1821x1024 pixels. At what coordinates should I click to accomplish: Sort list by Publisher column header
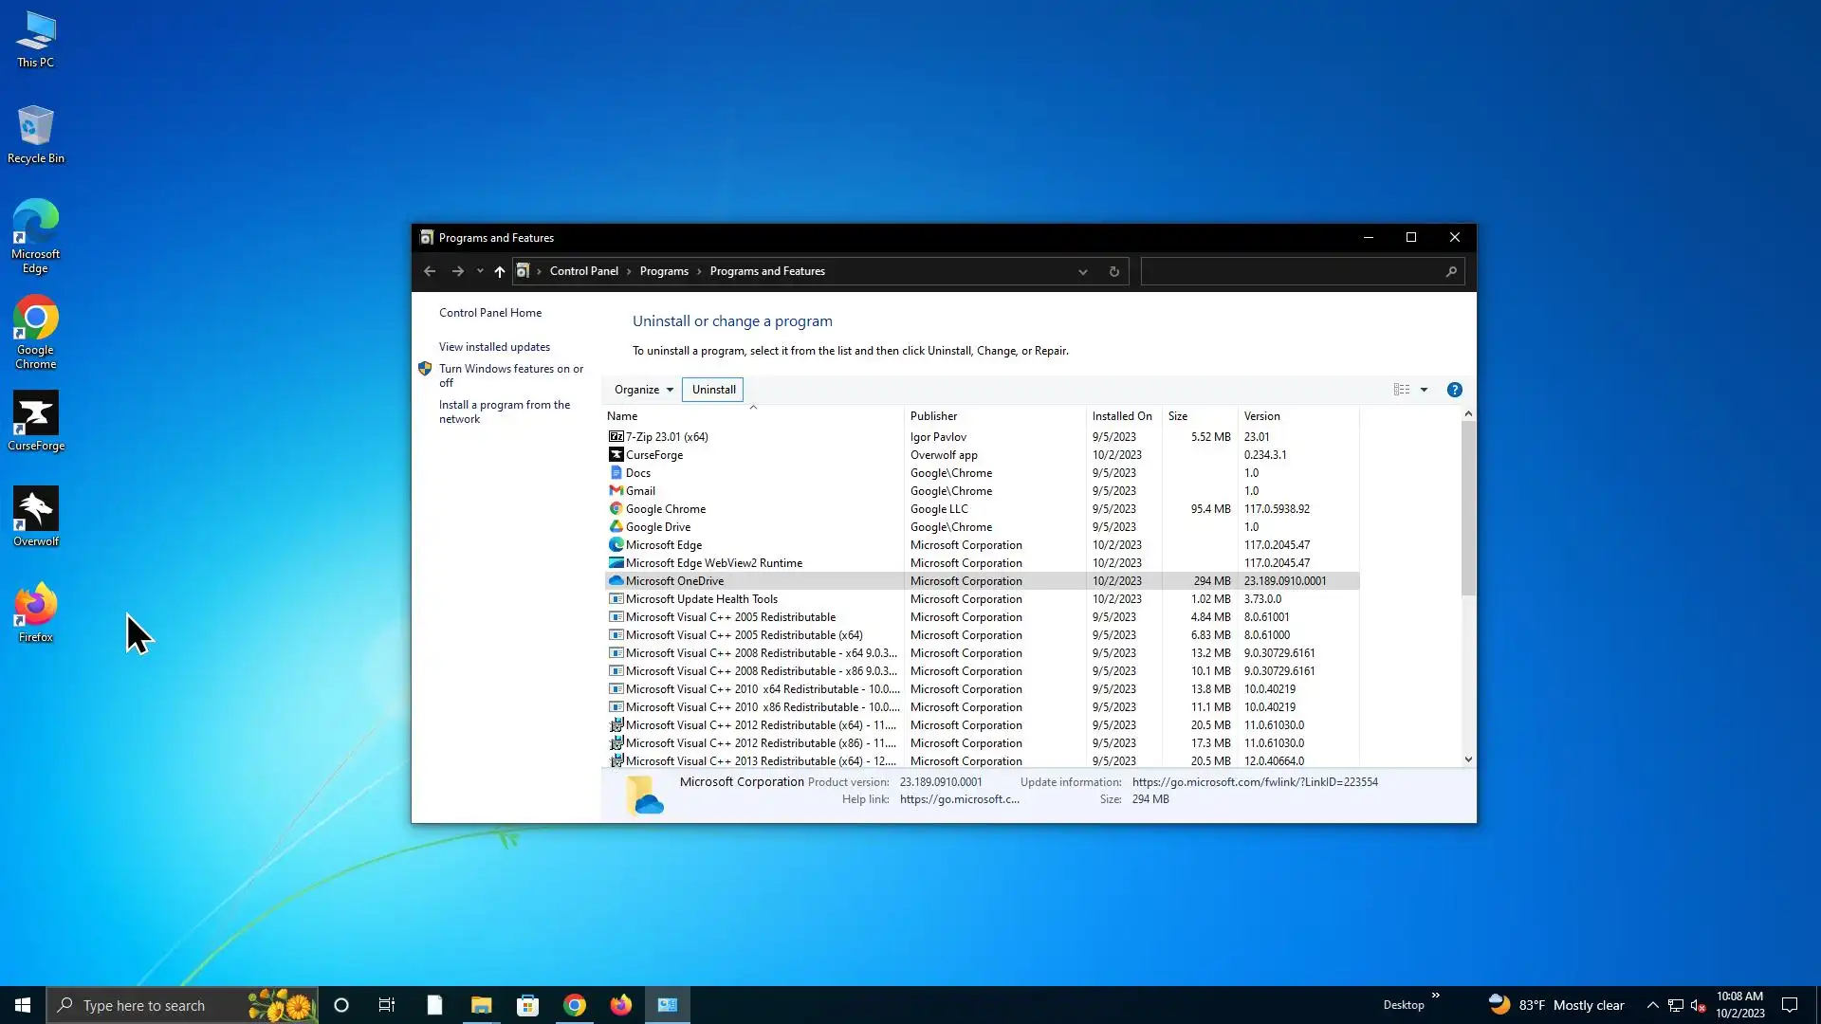tap(934, 416)
